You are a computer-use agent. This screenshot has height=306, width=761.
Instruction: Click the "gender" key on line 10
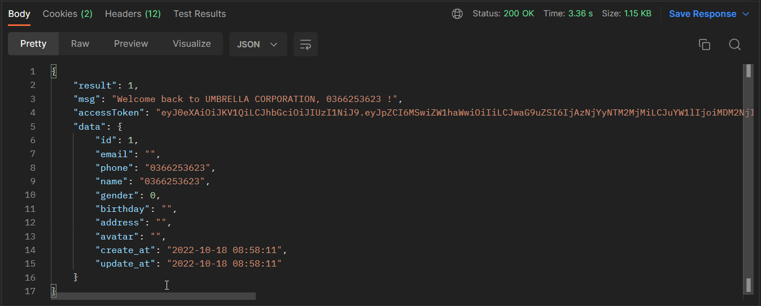click(x=117, y=195)
